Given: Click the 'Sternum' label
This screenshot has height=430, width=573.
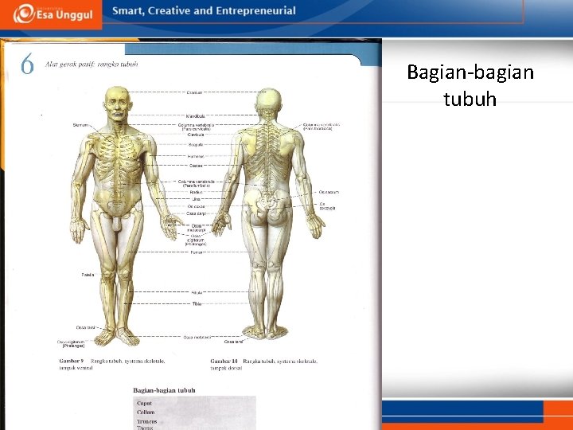Looking at the screenshot, I should 80,125.
